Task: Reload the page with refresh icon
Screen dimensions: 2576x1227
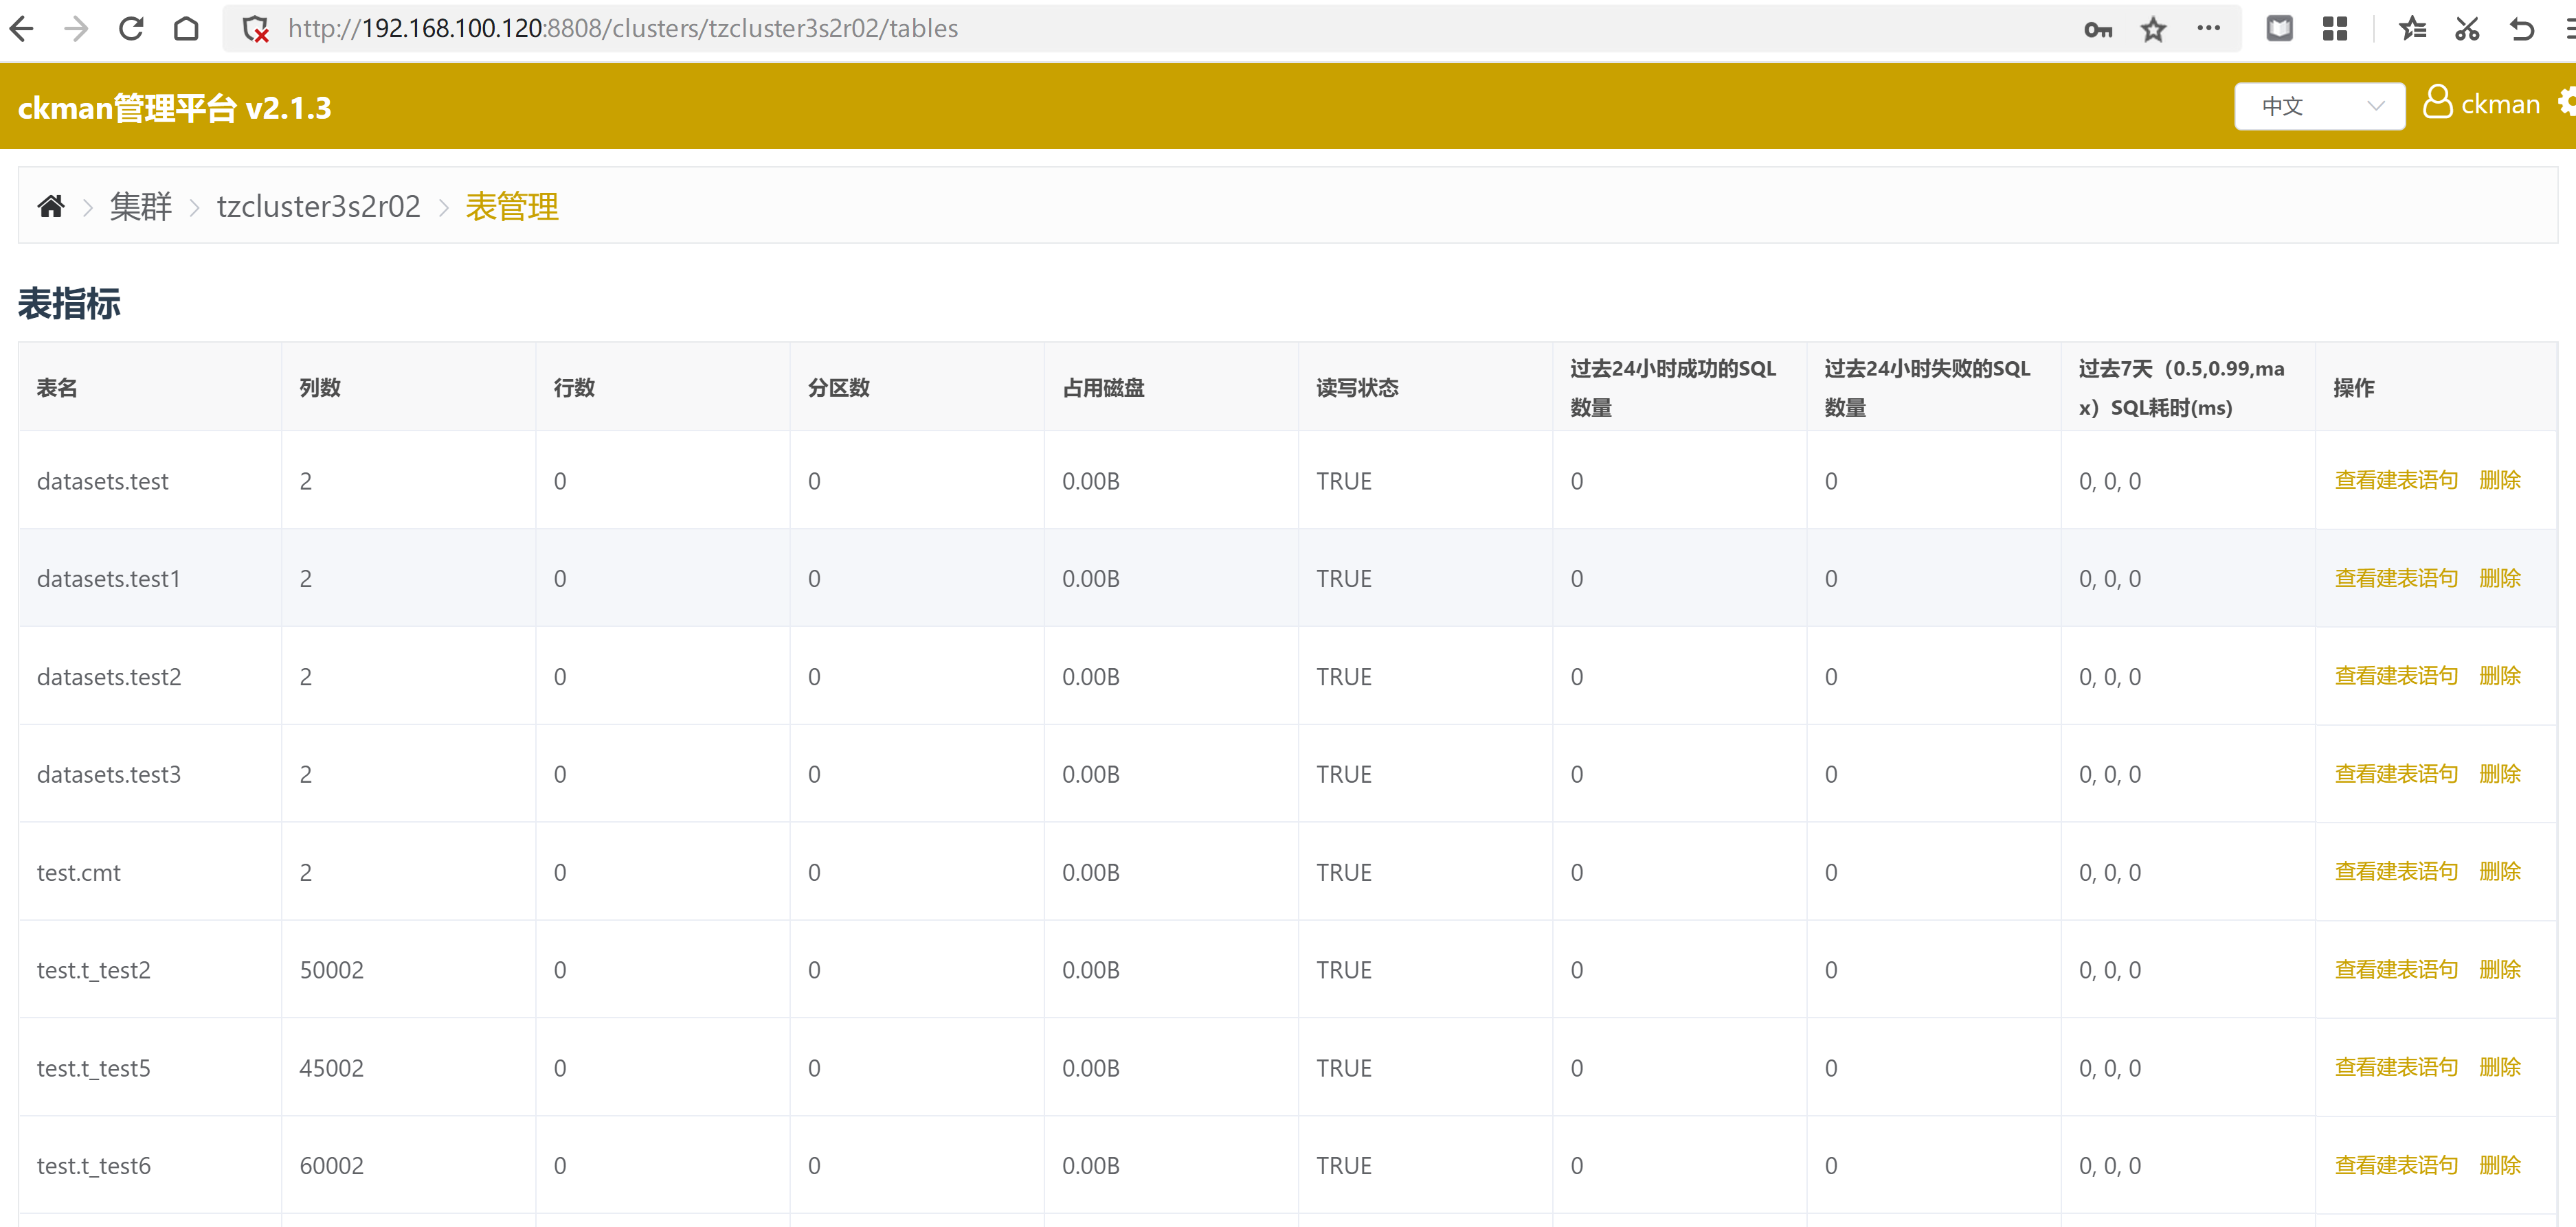Action: click(131, 29)
